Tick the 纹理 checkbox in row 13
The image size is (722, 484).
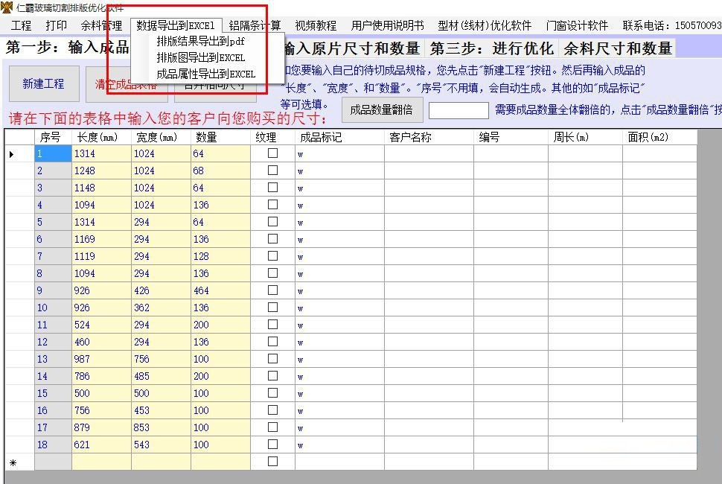point(272,358)
